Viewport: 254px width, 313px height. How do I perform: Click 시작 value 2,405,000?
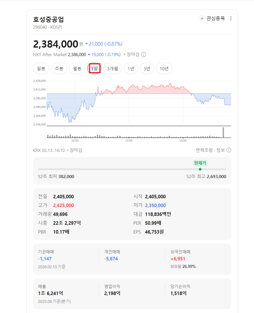coord(155,197)
